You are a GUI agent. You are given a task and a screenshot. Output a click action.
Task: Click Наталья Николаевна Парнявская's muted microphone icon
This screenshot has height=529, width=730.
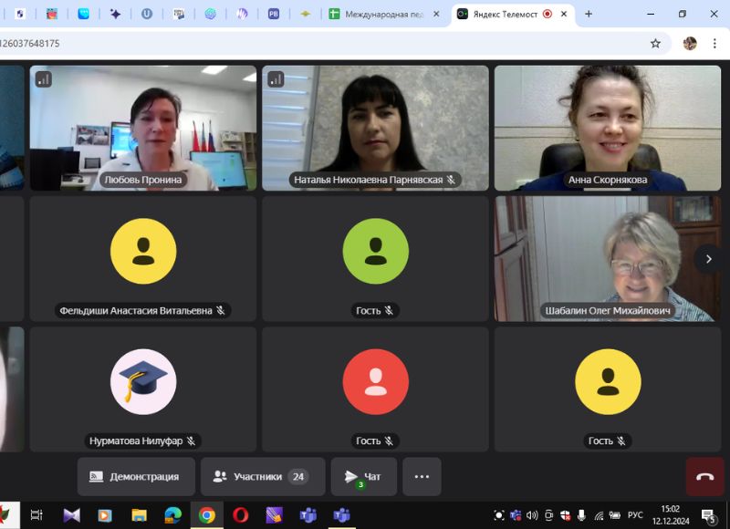[x=451, y=181]
